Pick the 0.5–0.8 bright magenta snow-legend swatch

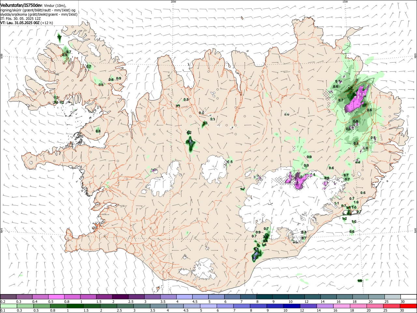pos(56,297)
